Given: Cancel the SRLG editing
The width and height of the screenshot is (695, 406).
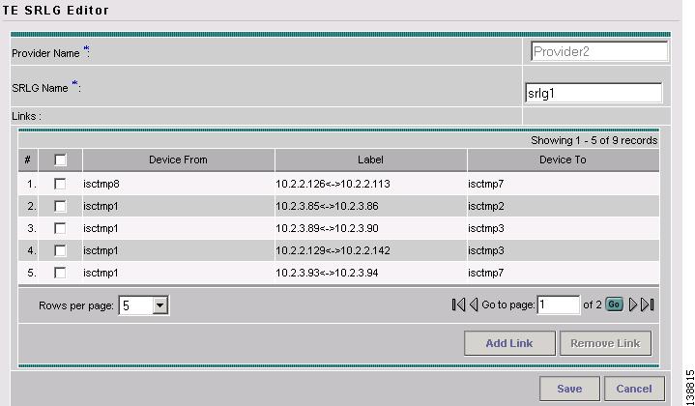Looking at the screenshot, I should 634,389.
